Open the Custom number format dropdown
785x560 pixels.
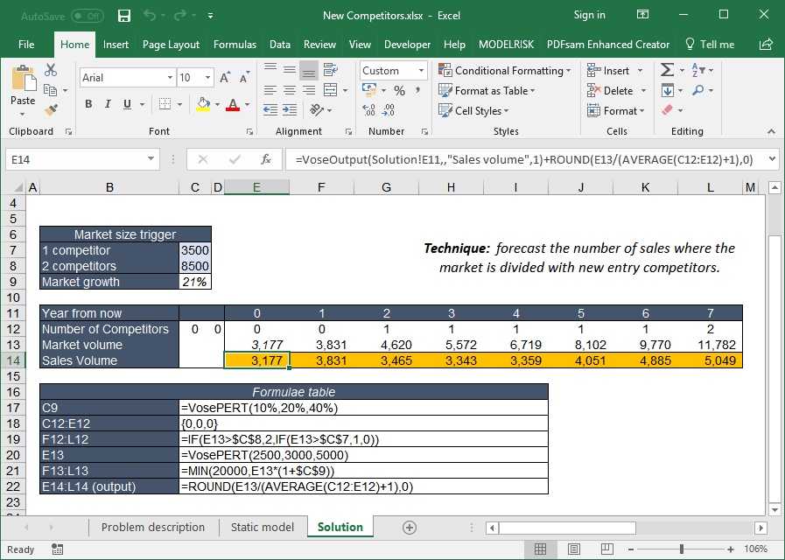click(x=422, y=70)
